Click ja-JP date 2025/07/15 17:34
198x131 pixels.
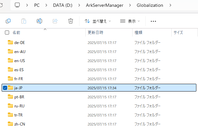102,88
